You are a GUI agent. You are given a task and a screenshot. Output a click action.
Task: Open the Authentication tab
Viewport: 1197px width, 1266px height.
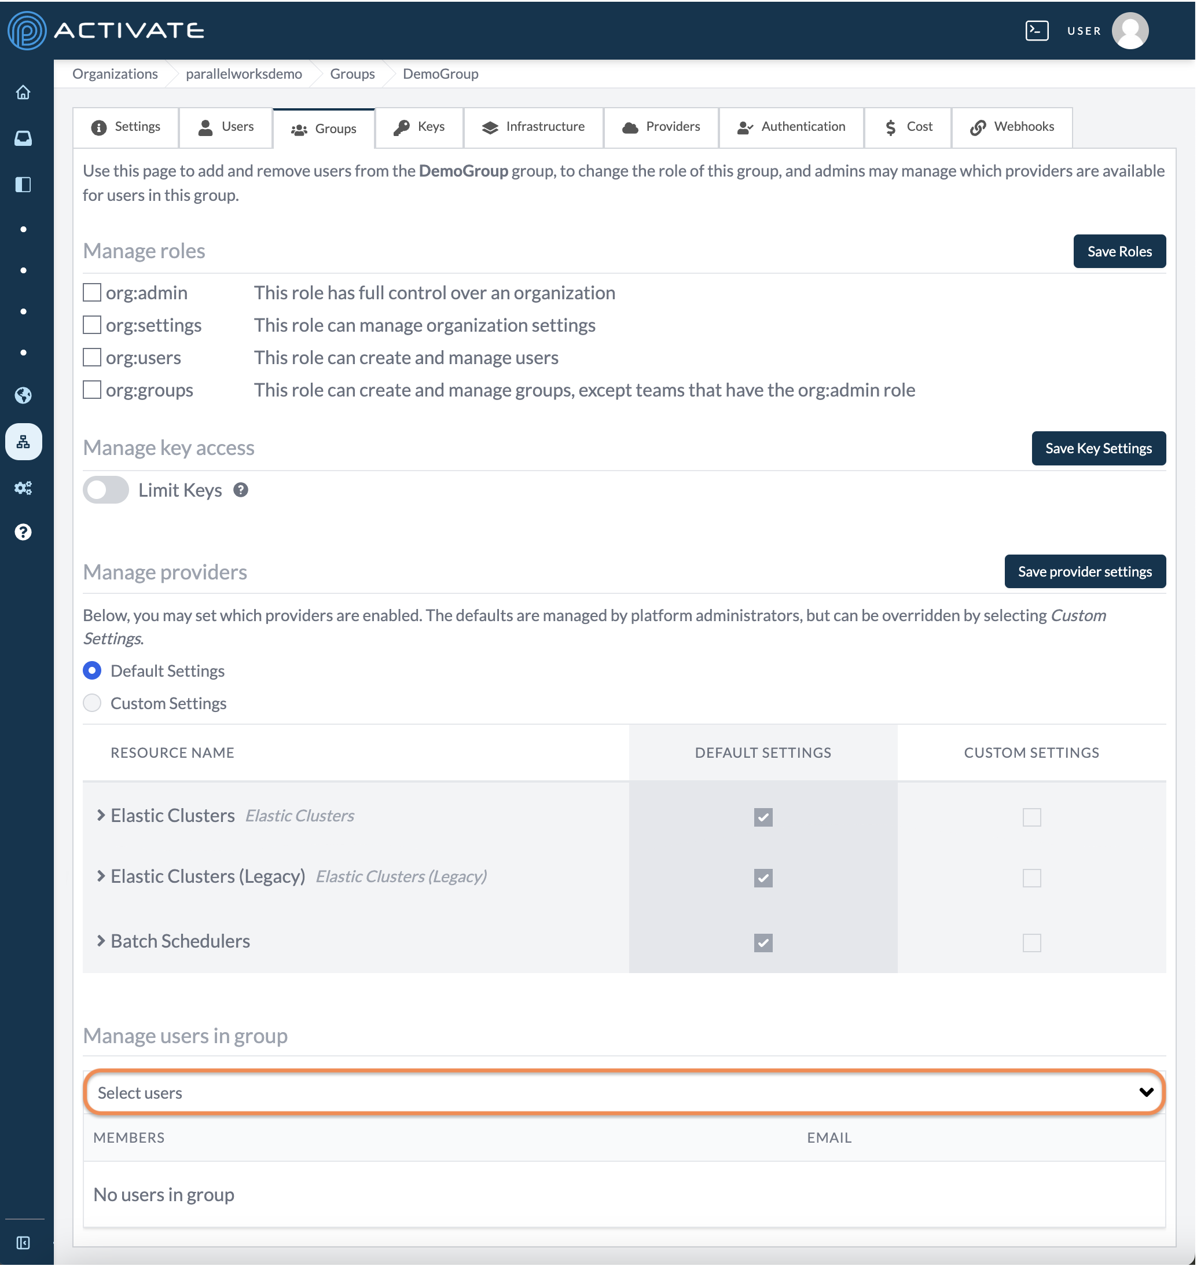click(x=791, y=127)
